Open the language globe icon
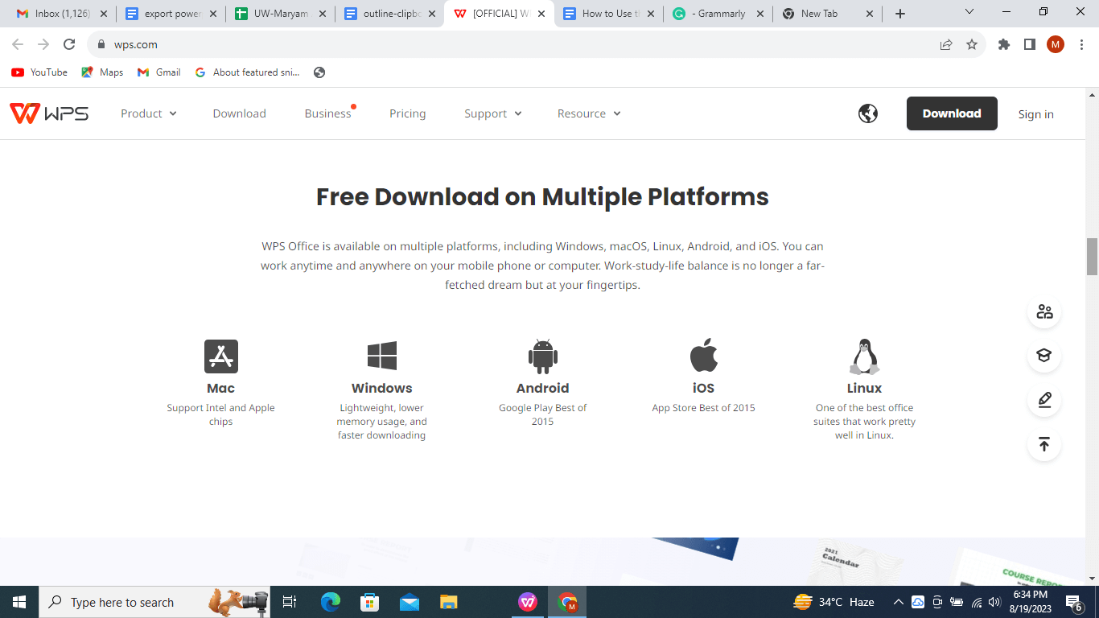Image resolution: width=1099 pixels, height=618 pixels. tap(867, 113)
